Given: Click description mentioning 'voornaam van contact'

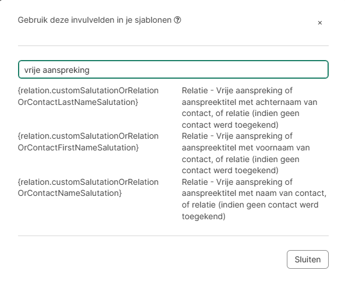Looking at the screenshot, I should (x=246, y=153).
